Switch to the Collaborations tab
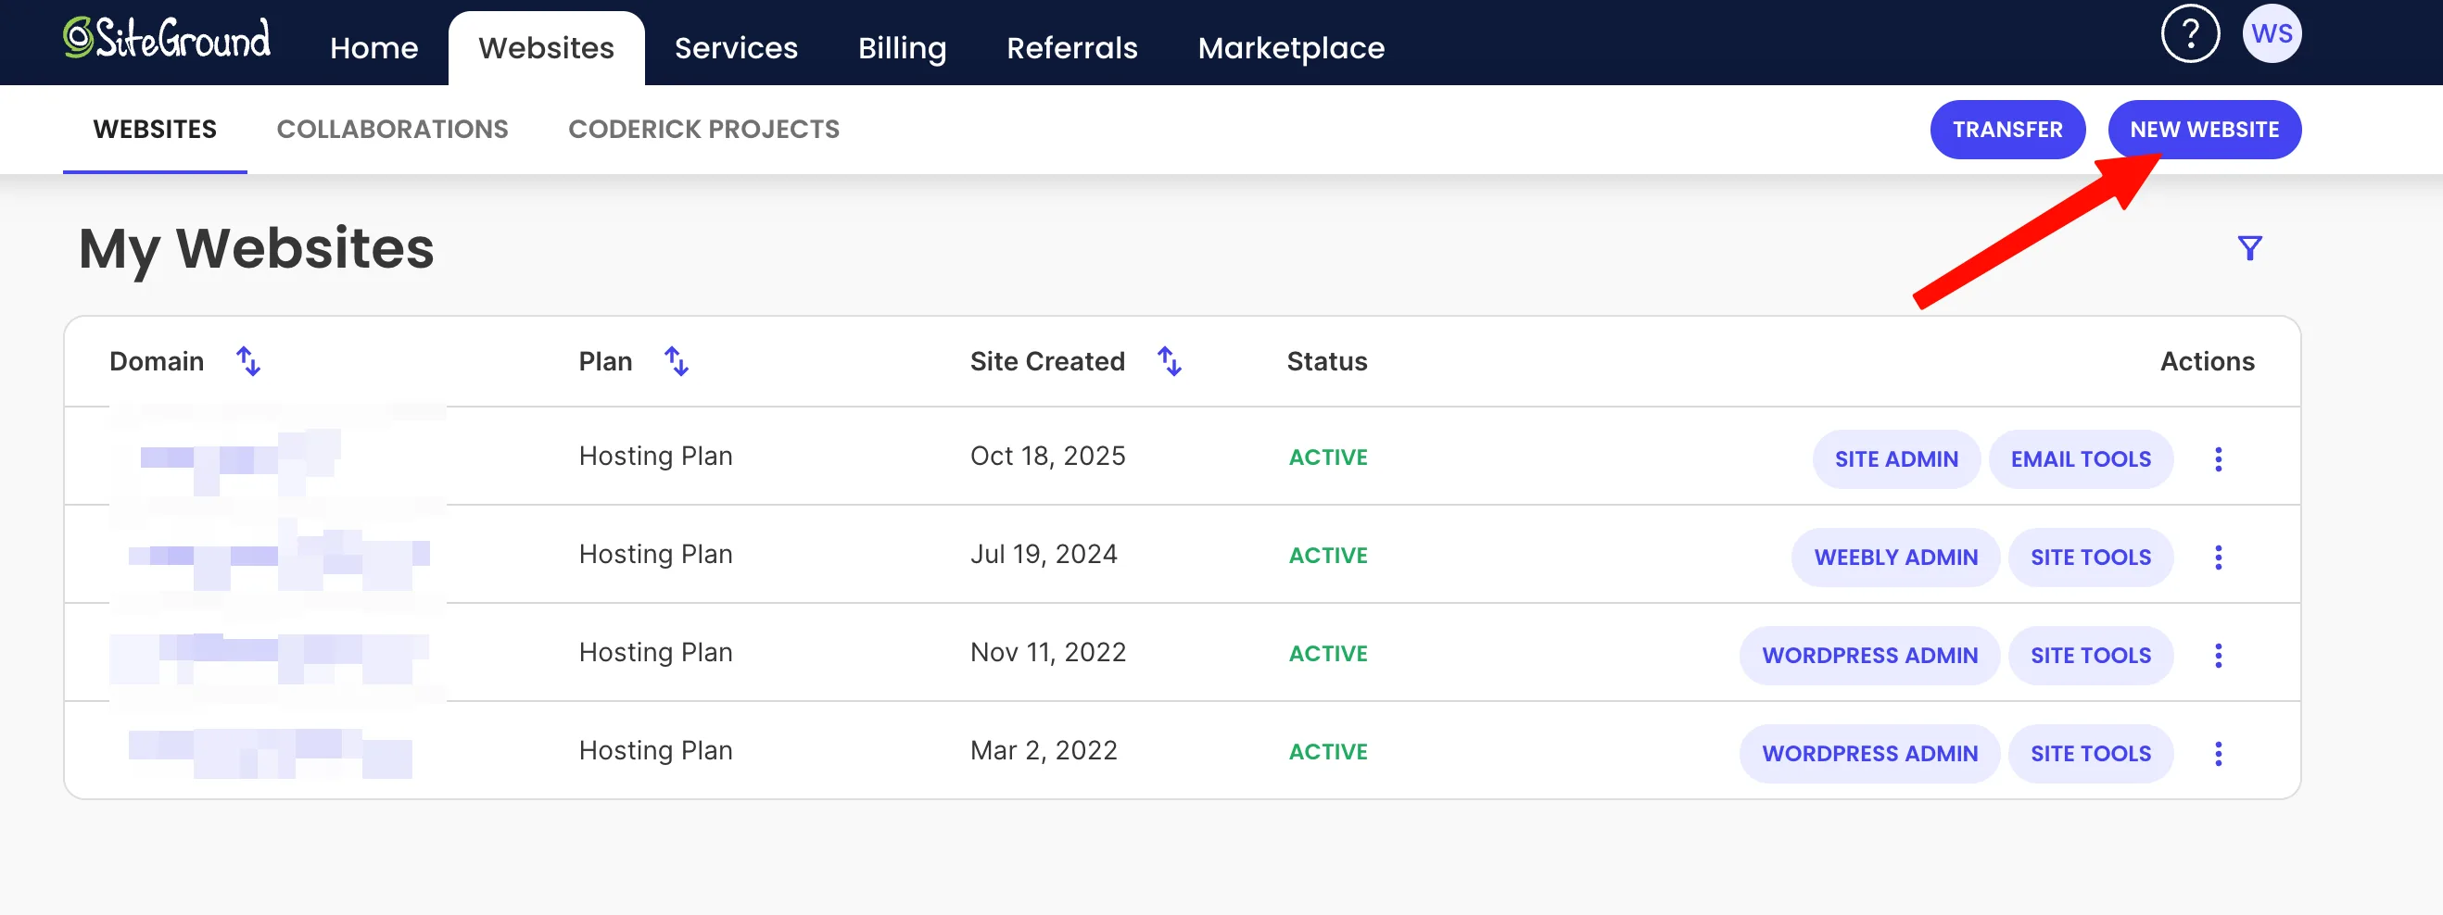Viewport: 2443px width, 915px height. 393,129
